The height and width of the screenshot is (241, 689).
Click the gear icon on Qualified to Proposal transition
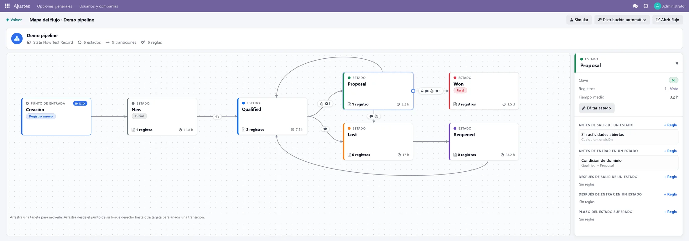tap(327, 104)
